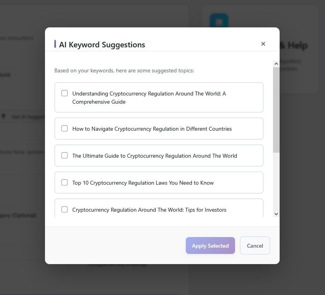325x295 pixels.
Task: Click the lightbulb icon beside Get AI Suggestions
Action: [4, 116]
